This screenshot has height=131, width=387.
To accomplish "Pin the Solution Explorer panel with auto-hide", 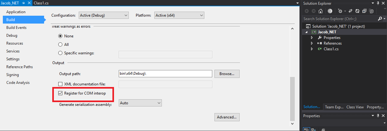I will click(x=378, y=3).
